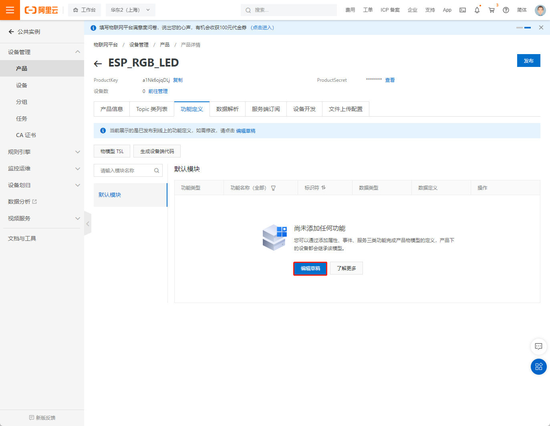Open 费用 in the top navigation
This screenshot has width=550, height=426.
point(351,10)
